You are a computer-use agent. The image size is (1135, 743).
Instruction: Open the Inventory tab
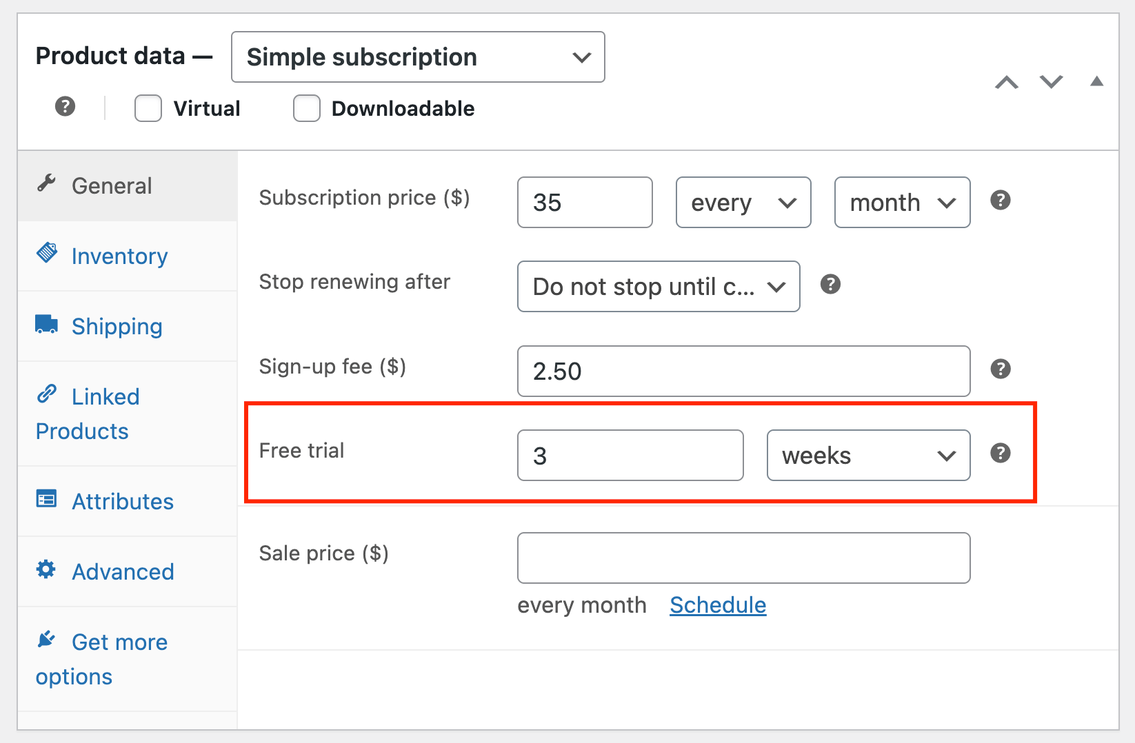128,256
